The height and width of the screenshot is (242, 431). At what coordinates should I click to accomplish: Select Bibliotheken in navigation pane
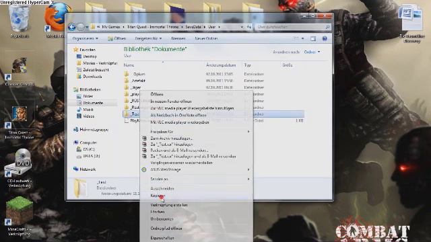pyautogui.click(x=90, y=89)
